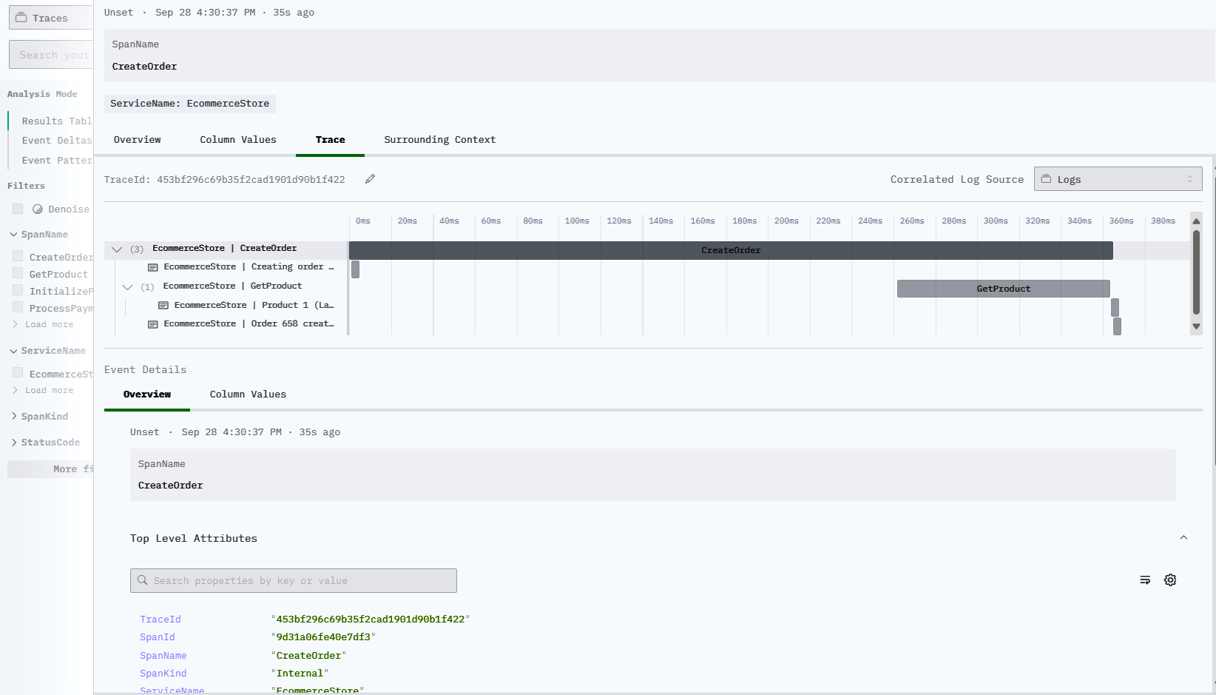The width and height of the screenshot is (1216, 695).
Task: Click the SpanId attribute value 9d31a06fe40e7df3
Action: (x=323, y=637)
